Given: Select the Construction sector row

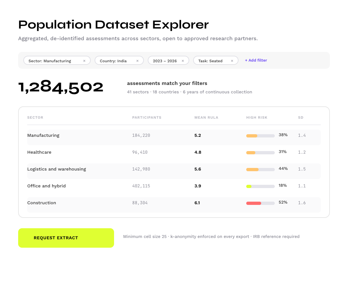Looking at the screenshot, I should (174, 205).
